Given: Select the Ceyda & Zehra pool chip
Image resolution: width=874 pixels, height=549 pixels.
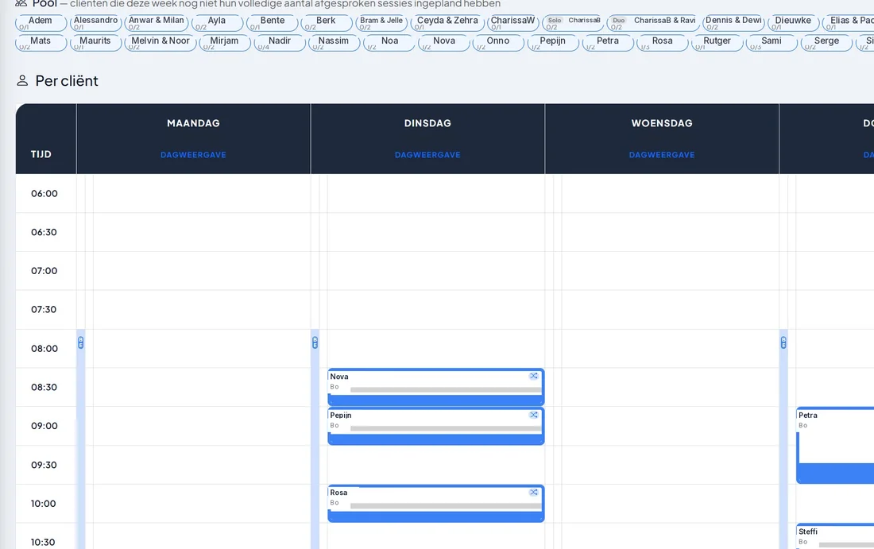Looking at the screenshot, I should pos(447,23).
